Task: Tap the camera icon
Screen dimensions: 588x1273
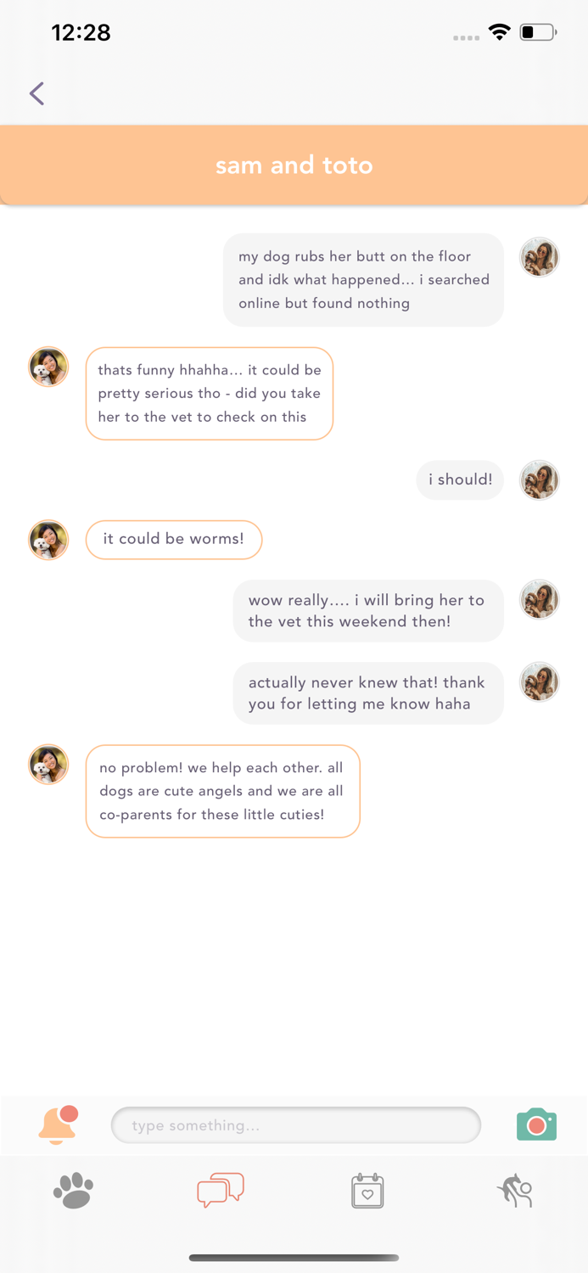Action: (536, 1124)
